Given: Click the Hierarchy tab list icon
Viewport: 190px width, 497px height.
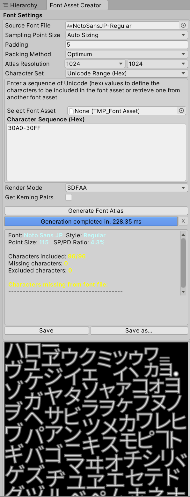Looking at the screenshot, I should coord(5,5).
